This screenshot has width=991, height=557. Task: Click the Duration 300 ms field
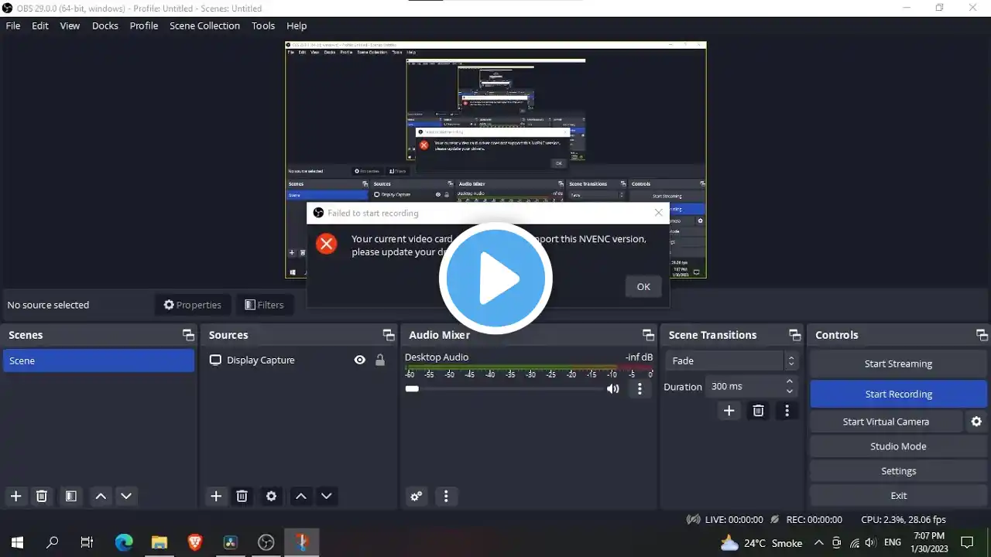[x=745, y=386]
